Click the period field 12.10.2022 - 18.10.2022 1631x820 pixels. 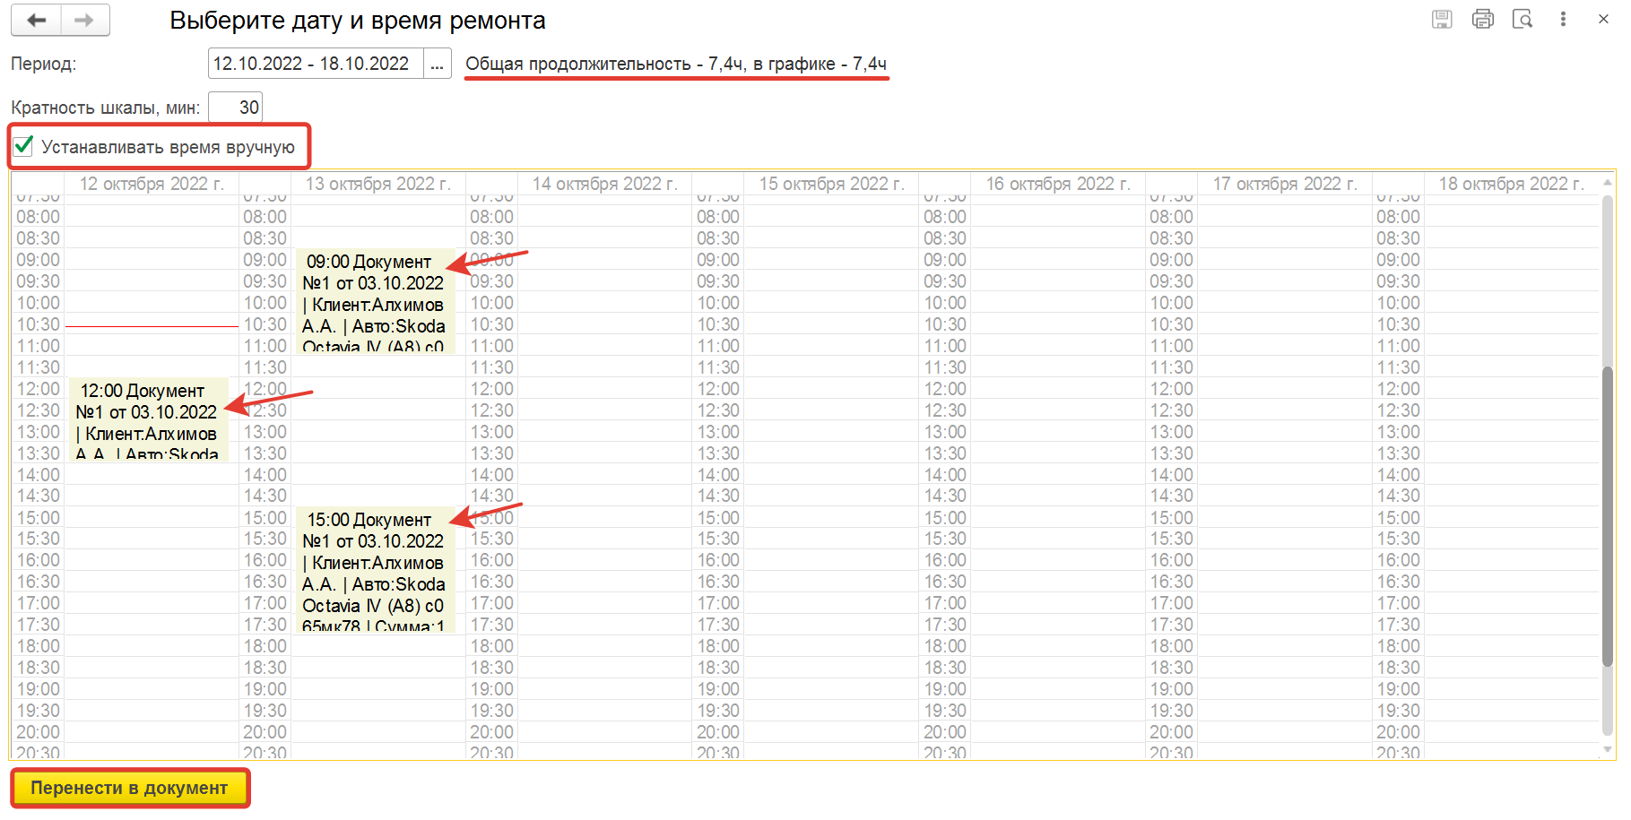pos(316,64)
